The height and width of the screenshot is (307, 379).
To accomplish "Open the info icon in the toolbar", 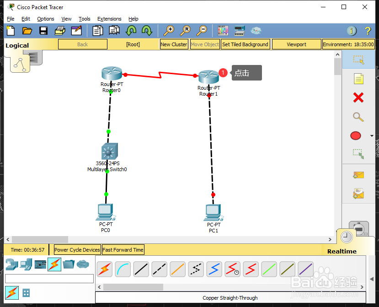I will coord(352,31).
